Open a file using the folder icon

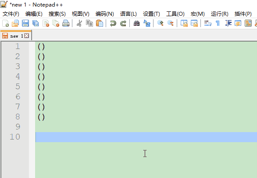click(x=15, y=23)
